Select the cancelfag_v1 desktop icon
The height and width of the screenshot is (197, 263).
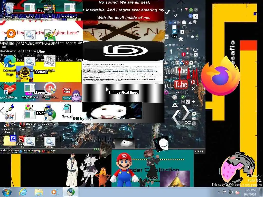click(x=70, y=10)
